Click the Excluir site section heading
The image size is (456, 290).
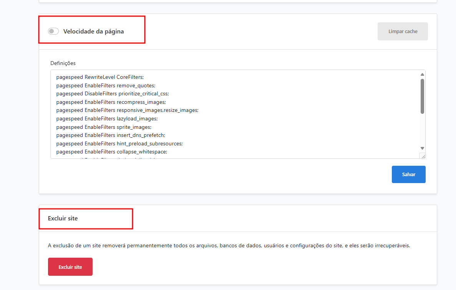(x=63, y=218)
